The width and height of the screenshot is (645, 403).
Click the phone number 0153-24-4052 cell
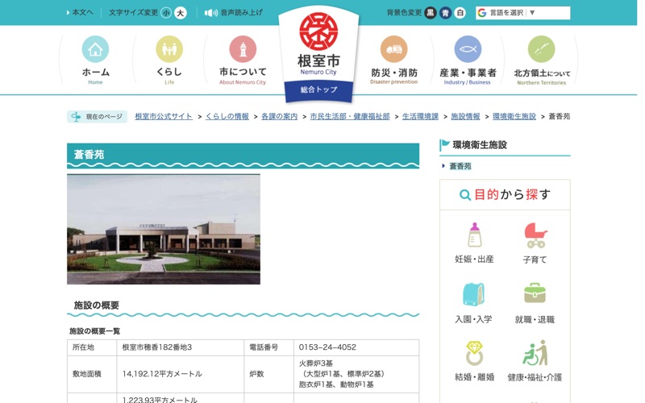tap(356, 347)
